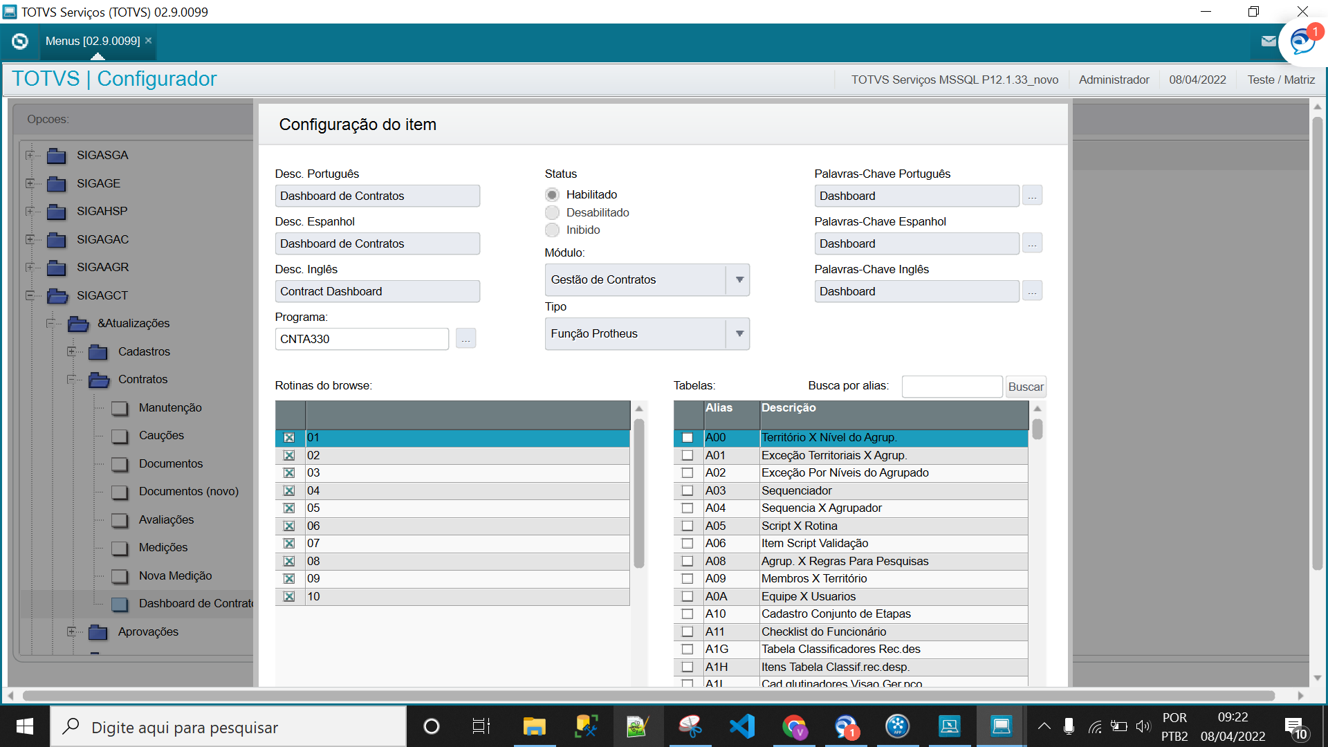Viewport: 1328px width, 747px height.
Task: Click the Manutenção item icon
Action: (120, 408)
